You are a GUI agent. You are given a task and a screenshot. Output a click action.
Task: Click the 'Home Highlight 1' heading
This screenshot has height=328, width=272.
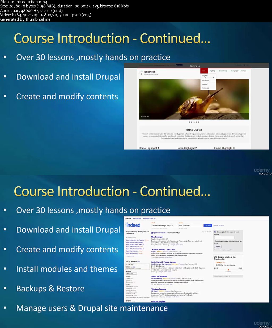[x=149, y=148]
